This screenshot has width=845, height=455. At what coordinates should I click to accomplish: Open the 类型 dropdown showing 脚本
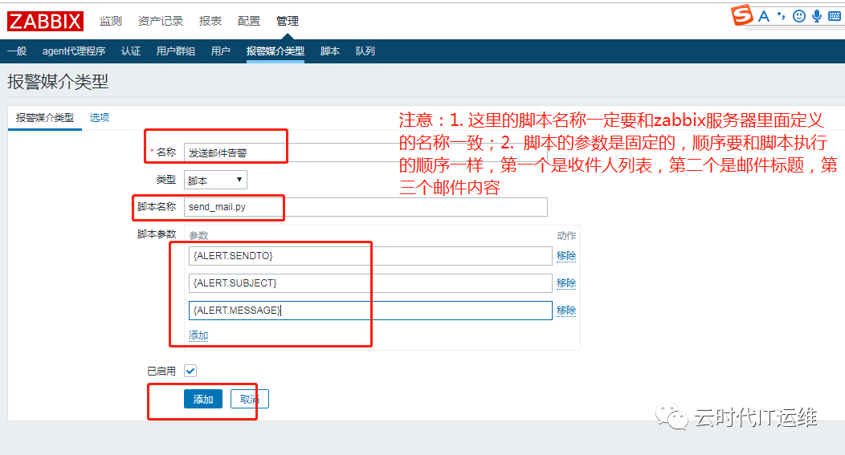click(215, 180)
